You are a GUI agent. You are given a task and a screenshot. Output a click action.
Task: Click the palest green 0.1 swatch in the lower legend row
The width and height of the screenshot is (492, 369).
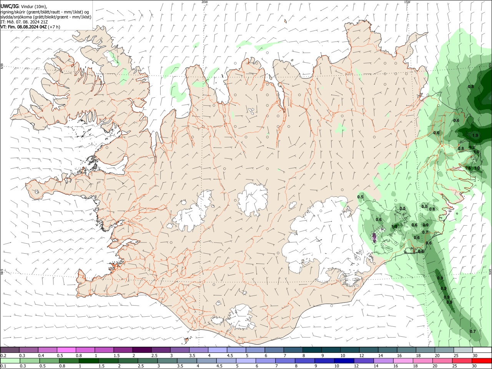[x=10, y=361]
